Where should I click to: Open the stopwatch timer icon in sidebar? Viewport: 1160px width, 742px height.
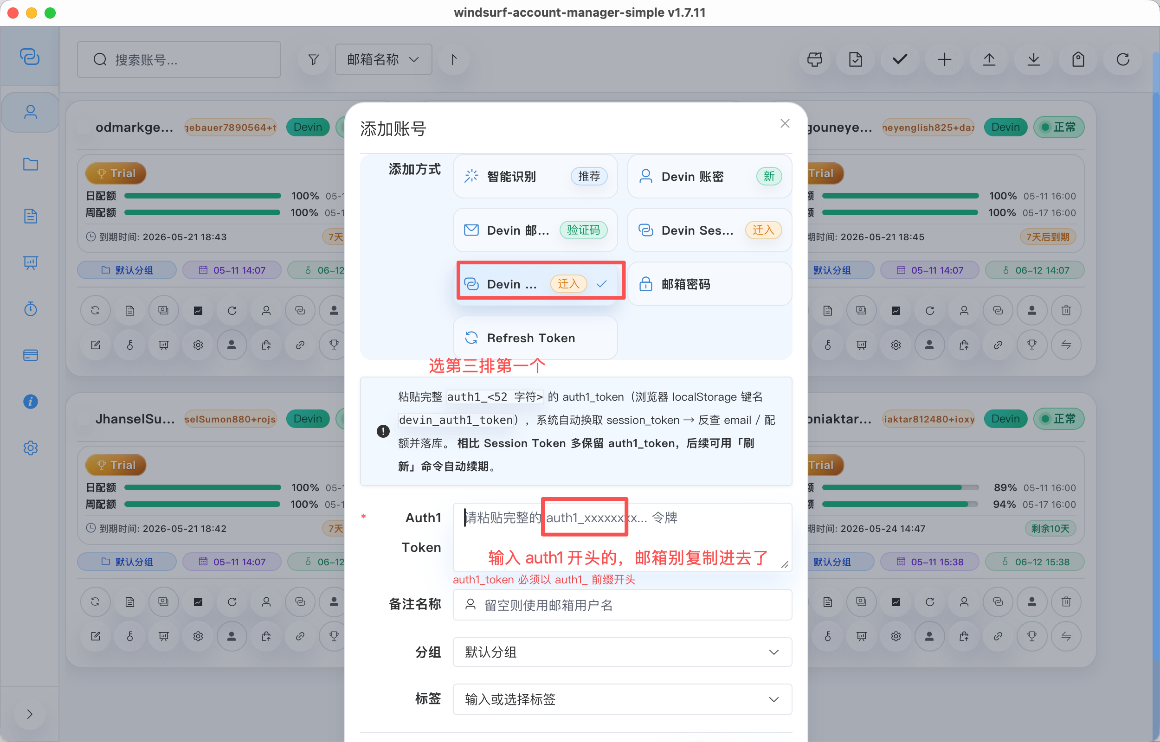pyautogui.click(x=30, y=308)
